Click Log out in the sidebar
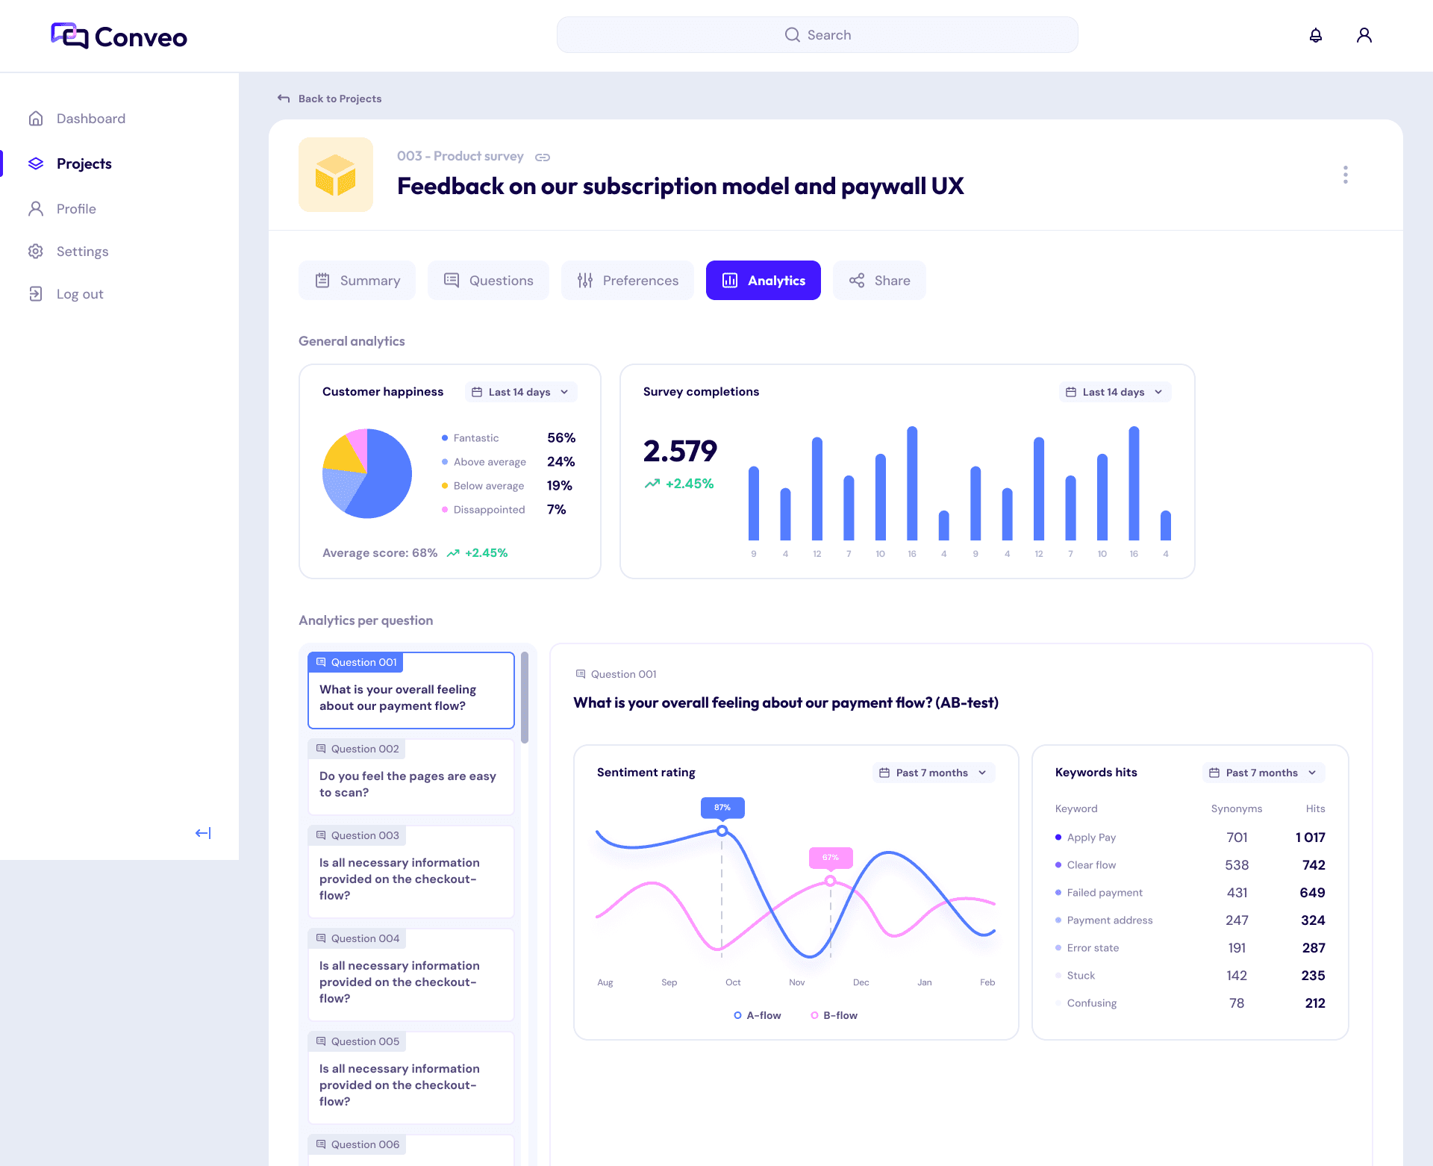The height and width of the screenshot is (1166, 1433). 66,294
